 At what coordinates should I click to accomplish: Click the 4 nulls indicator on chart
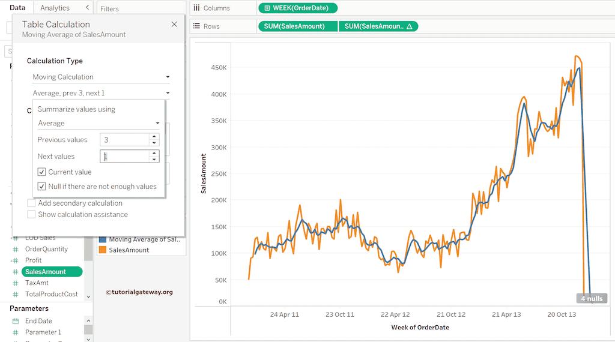click(591, 298)
